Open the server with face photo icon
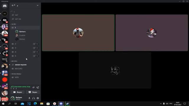The height and width of the screenshot is (106, 189). (x=5, y=93)
